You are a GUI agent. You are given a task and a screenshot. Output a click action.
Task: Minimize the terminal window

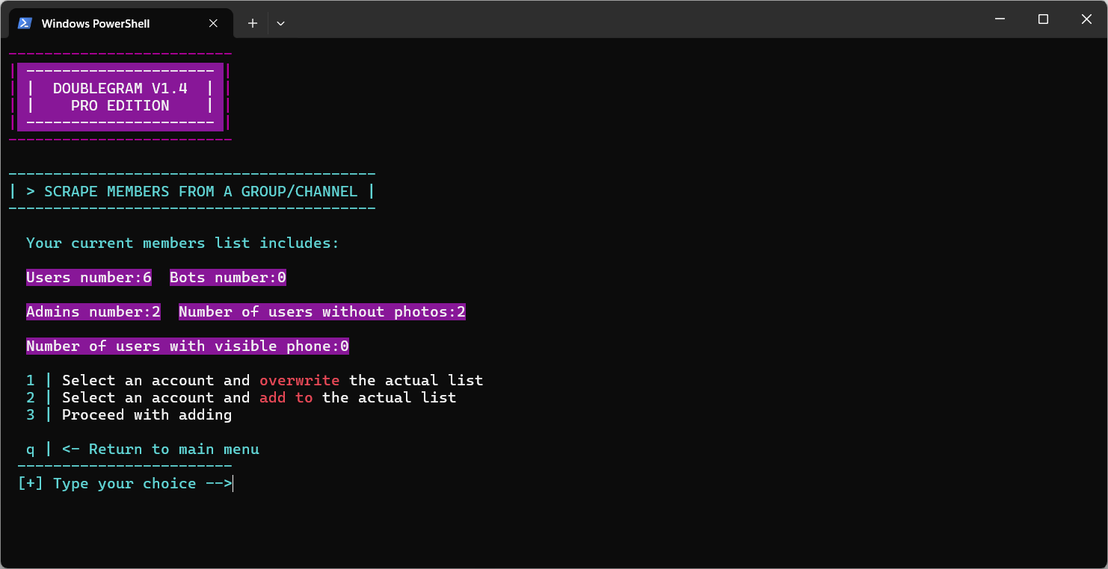click(x=1000, y=19)
